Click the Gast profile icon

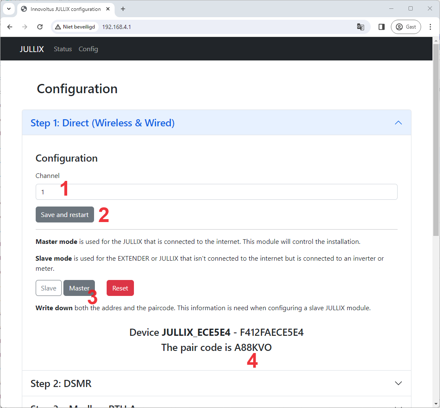(x=406, y=27)
